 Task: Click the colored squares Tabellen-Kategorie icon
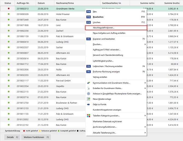(88, 116)
